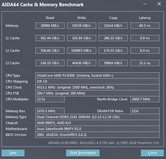Viewport: 166px width, 159px height.
Task: Click the DRAM:FSB Ratio value box
Action: (145, 111)
